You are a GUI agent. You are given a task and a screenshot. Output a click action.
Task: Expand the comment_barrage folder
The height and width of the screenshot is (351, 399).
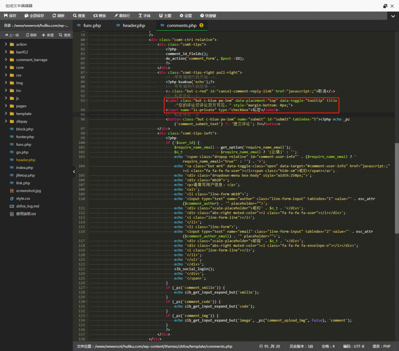pyautogui.click(x=6, y=60)
